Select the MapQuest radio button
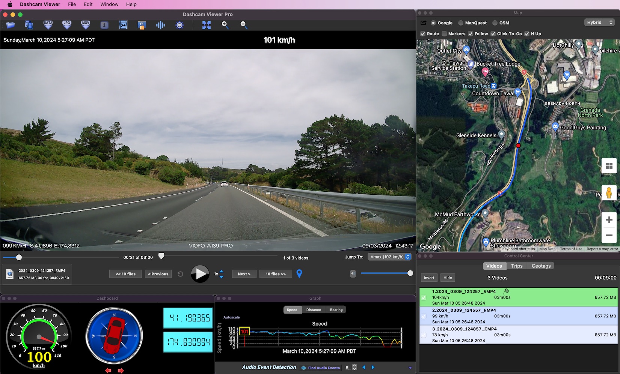The height and width of the screenshot is (374, 620). pyautogui.click(x=461, y=23)
